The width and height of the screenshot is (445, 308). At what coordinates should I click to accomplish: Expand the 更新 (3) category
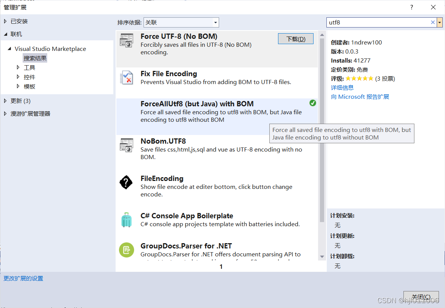5,101
